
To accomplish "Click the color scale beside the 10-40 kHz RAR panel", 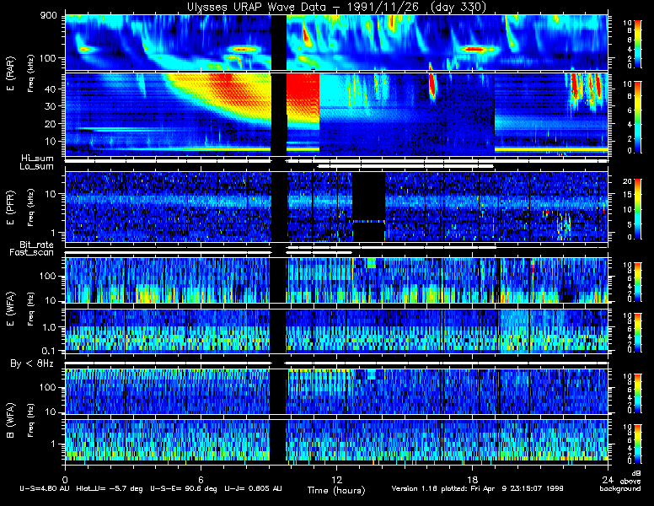I will [x=638, y=118].
